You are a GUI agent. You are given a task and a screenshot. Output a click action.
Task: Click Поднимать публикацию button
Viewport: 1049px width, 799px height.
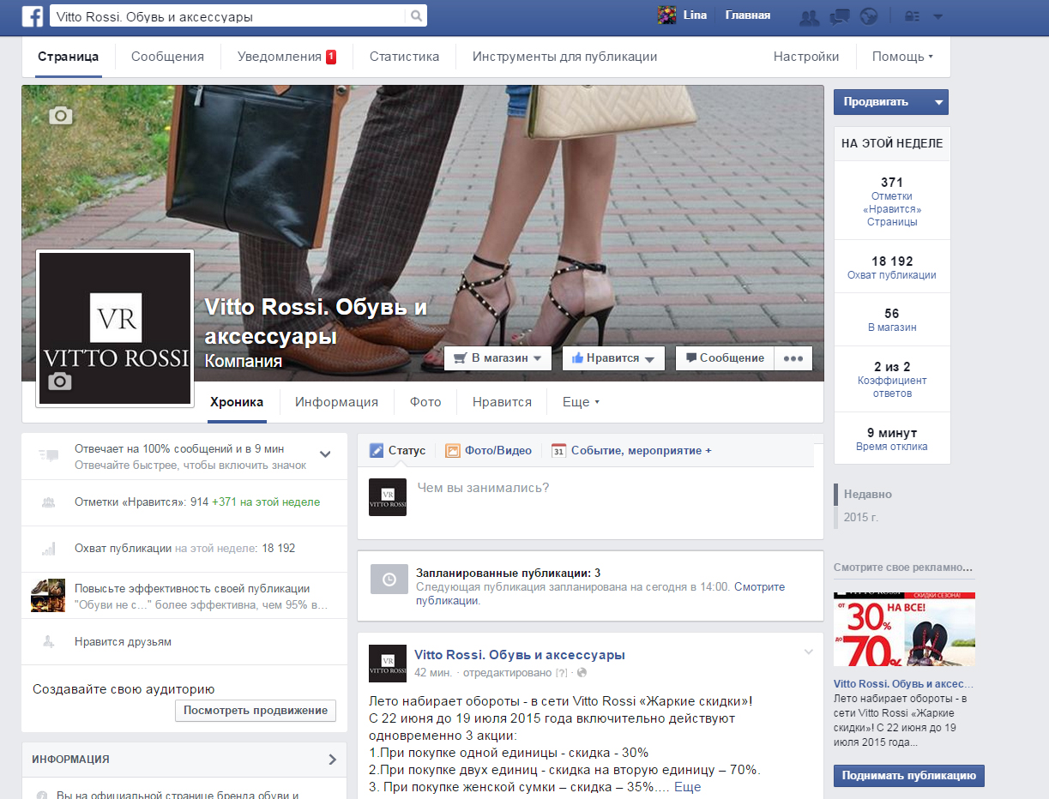[x=909, y=776]
